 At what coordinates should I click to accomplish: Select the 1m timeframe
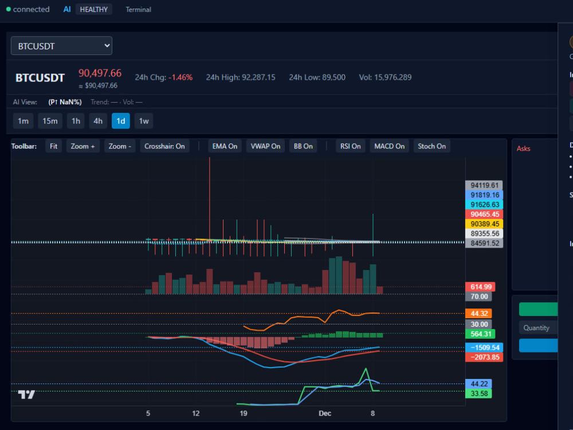23,121
